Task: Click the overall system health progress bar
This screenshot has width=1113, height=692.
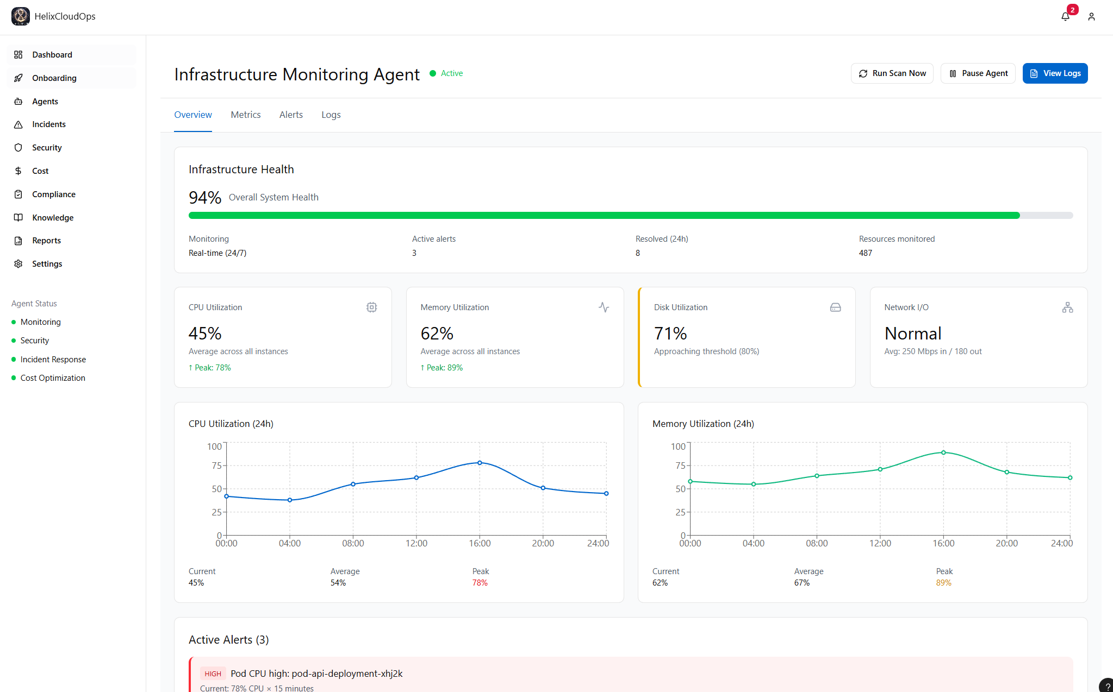Action: tap(631, 216)
